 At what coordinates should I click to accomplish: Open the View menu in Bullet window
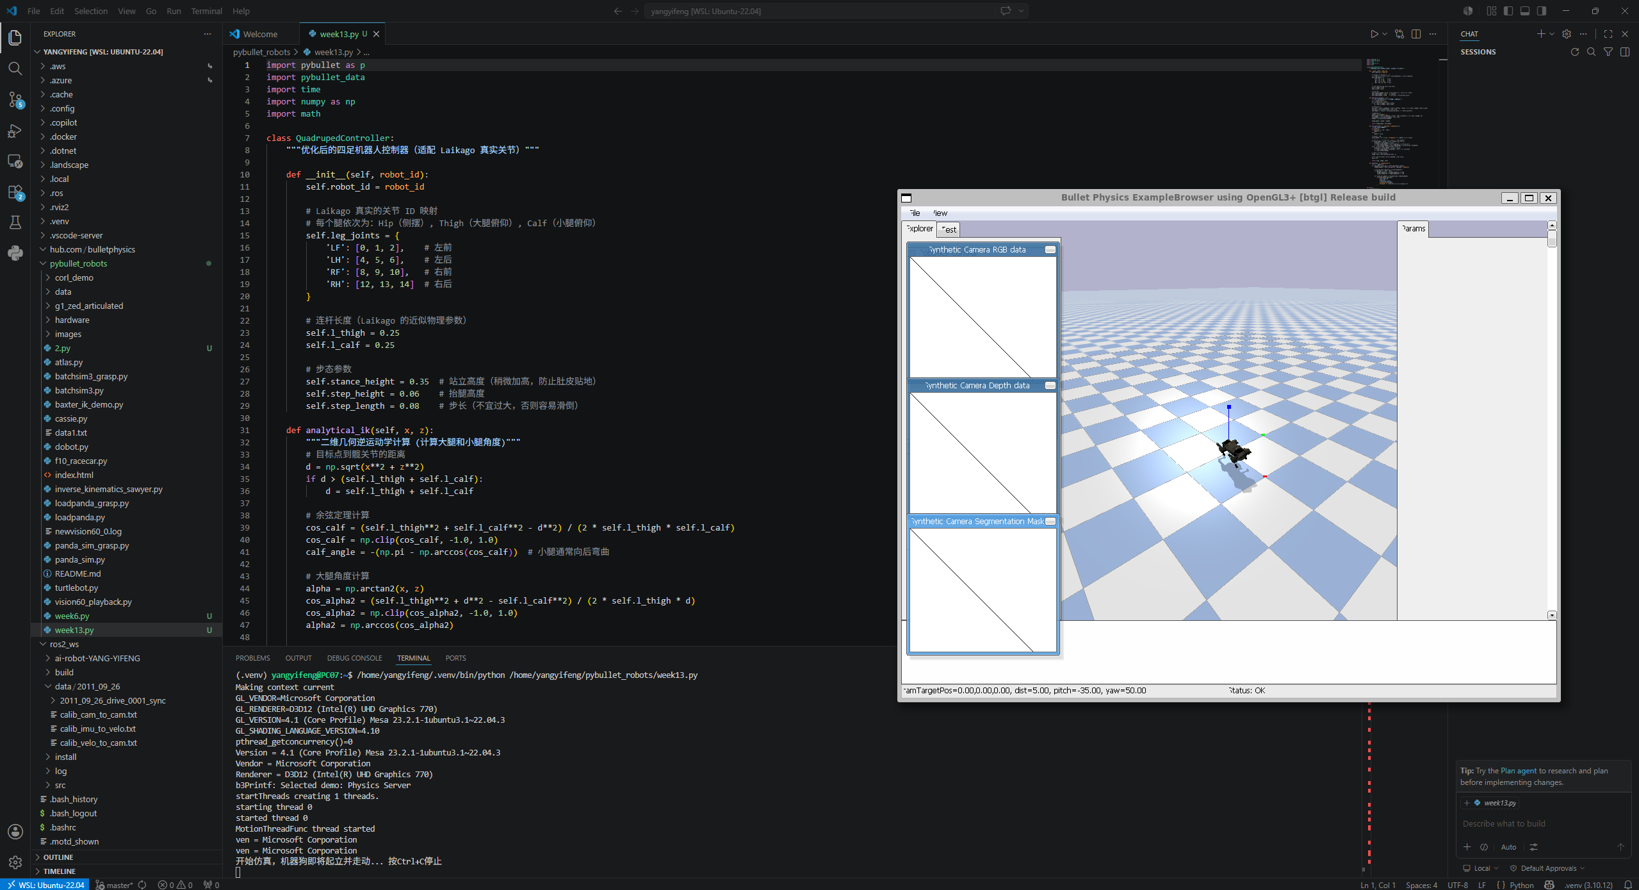[x=940, y=213]
